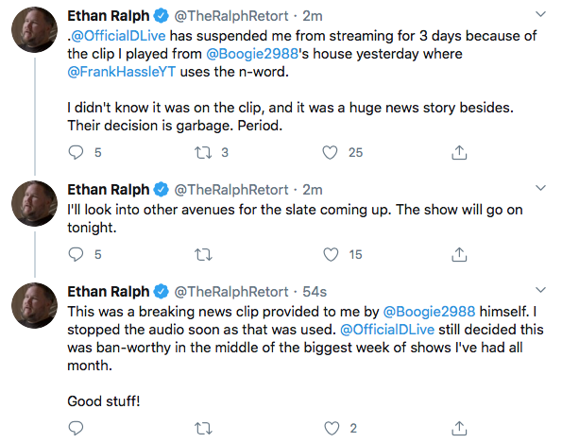
Task: Like the first tweet with 25 likes
Action: click(x=330, y=153)
